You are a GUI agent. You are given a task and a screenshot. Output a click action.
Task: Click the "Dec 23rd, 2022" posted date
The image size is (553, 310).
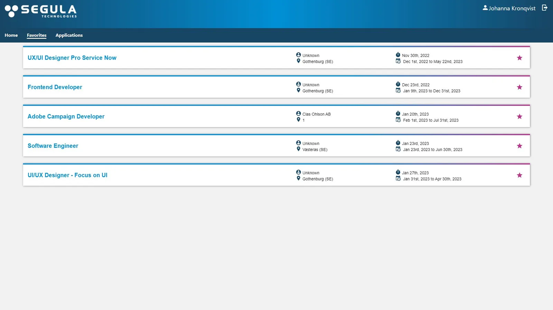pos(416,85)
